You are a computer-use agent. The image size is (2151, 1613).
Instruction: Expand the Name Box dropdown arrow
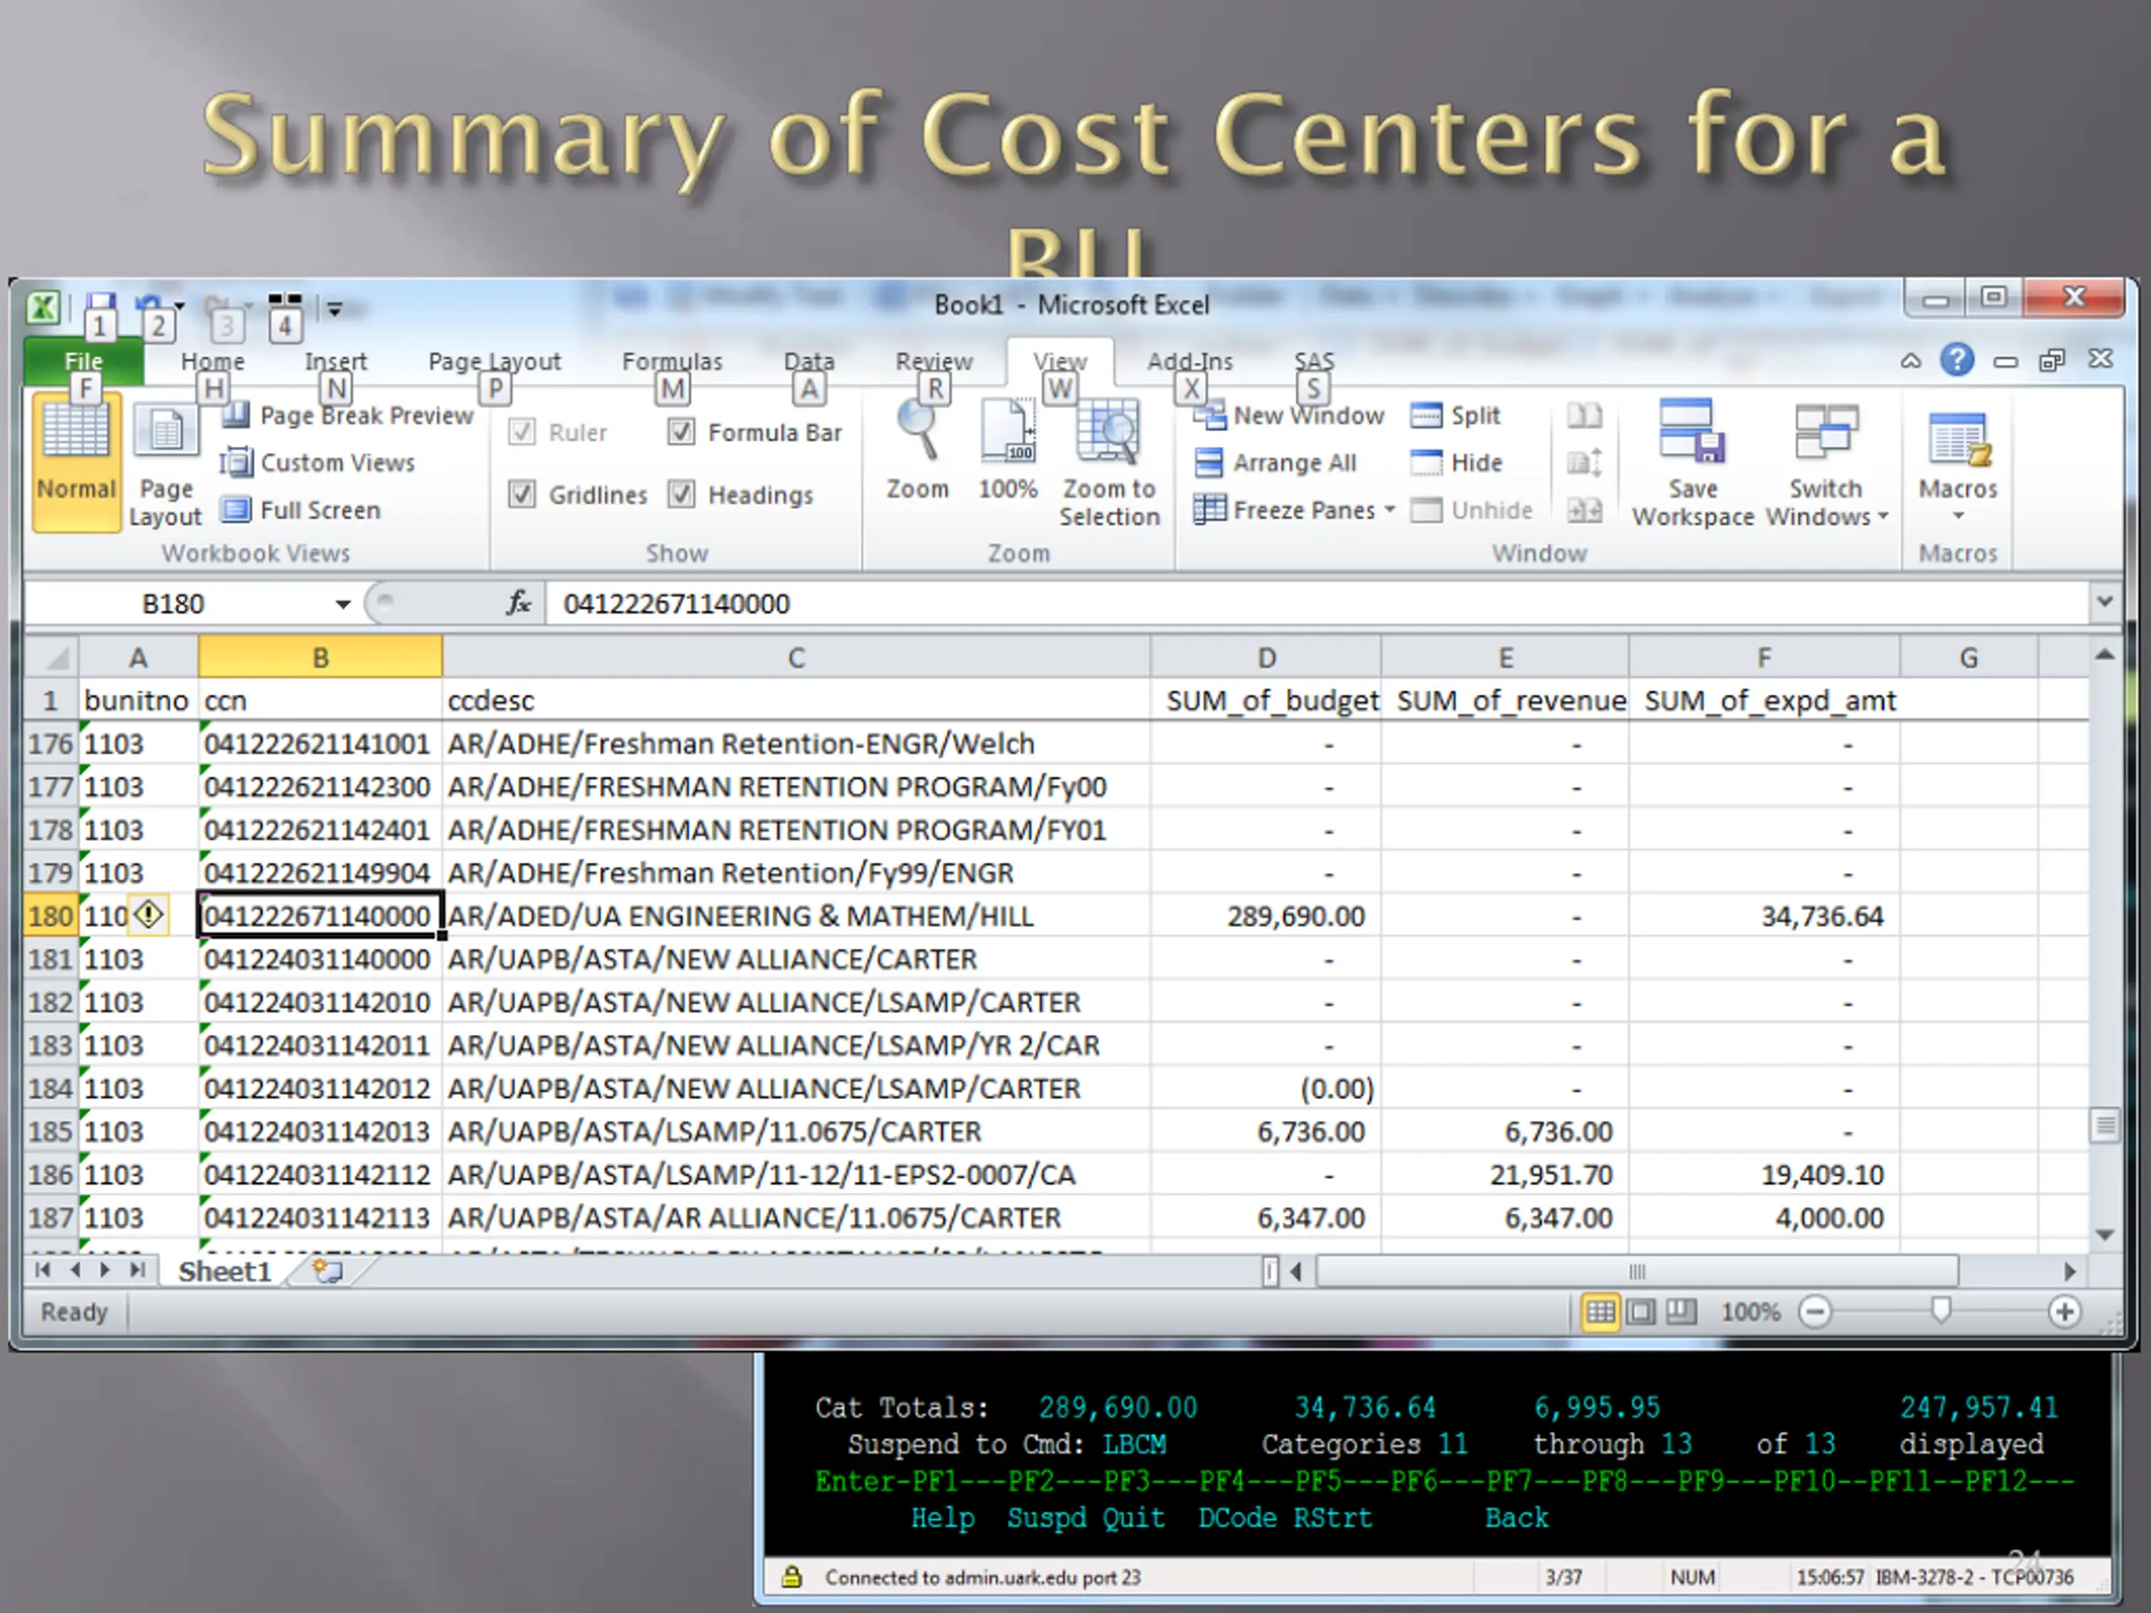tap(342, 604)
